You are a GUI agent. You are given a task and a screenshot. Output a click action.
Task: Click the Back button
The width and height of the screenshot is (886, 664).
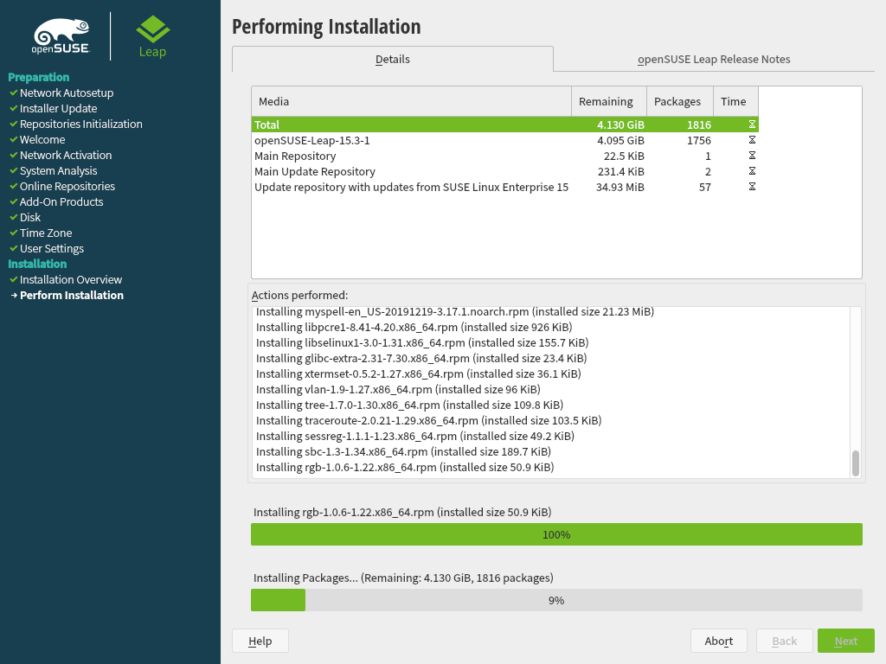784,641
